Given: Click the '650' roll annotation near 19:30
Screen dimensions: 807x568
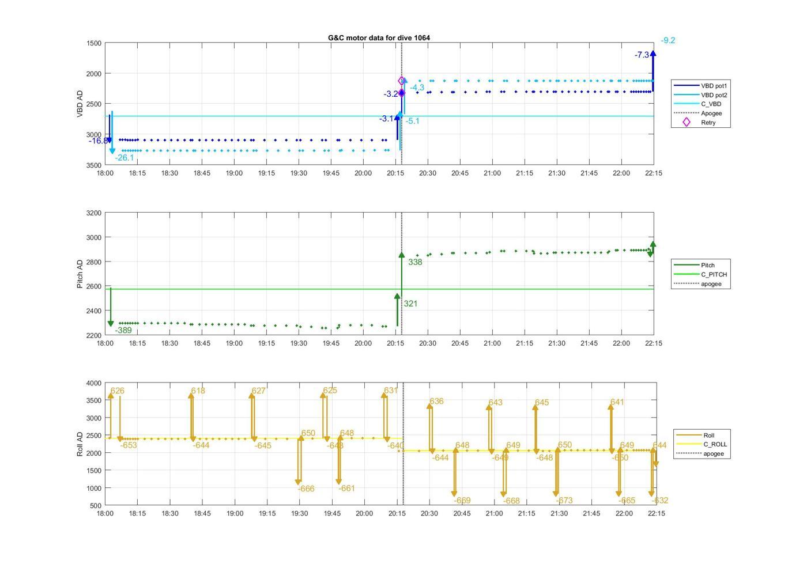Looking at the screenshot, I should click(308, 433).
